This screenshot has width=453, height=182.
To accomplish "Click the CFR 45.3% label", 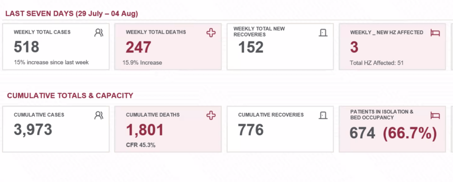I will [141, 145].
